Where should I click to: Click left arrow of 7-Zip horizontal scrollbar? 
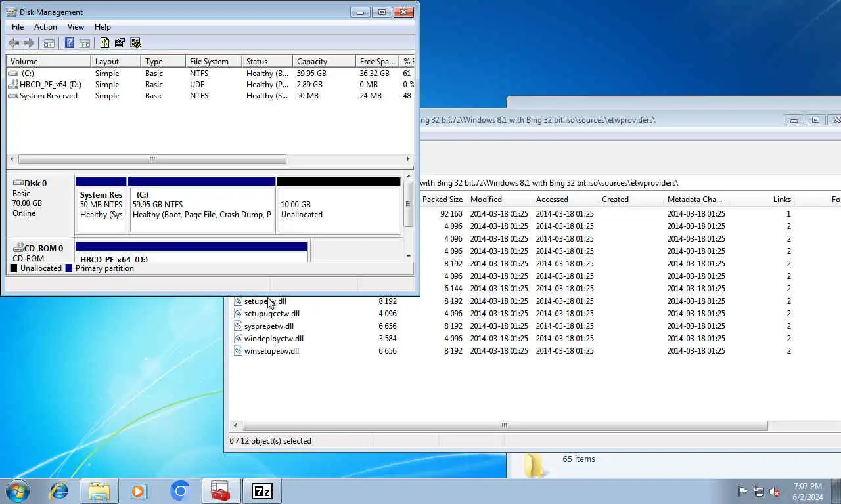click(235, 426)
